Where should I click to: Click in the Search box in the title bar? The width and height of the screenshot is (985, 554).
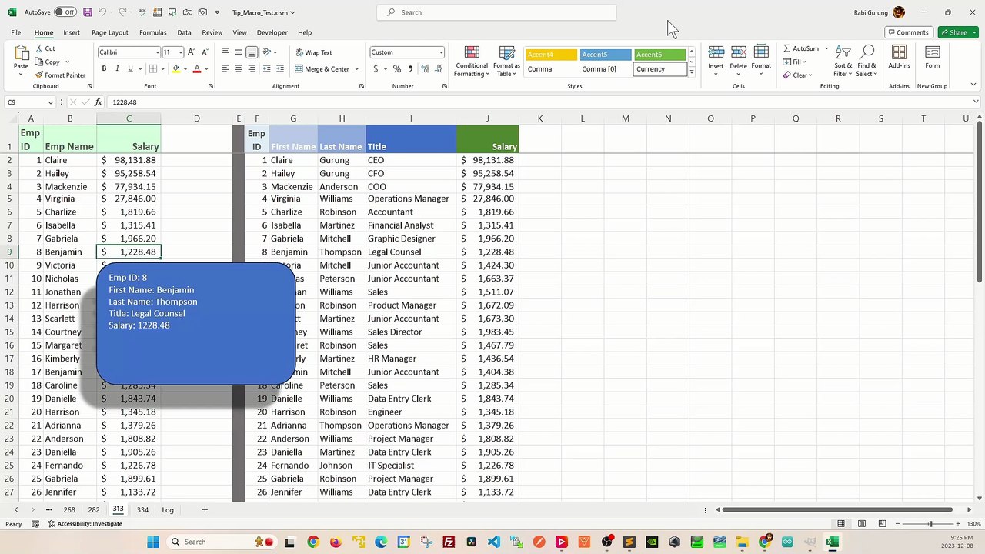[497, 12]
